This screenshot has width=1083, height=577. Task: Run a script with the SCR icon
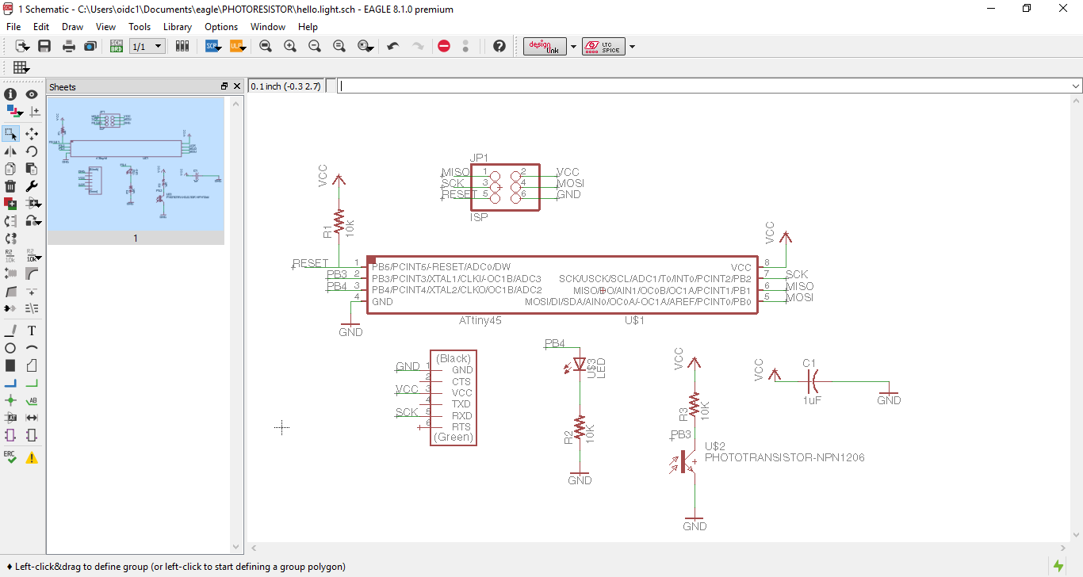(x=212, y=47)
